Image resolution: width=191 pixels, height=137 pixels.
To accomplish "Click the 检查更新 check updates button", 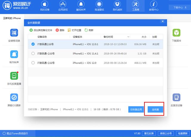I will point(183,133).
